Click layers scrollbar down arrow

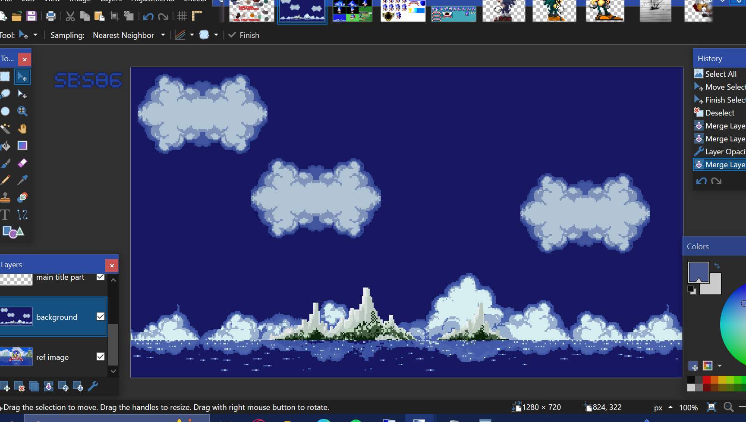click(113, 371)
